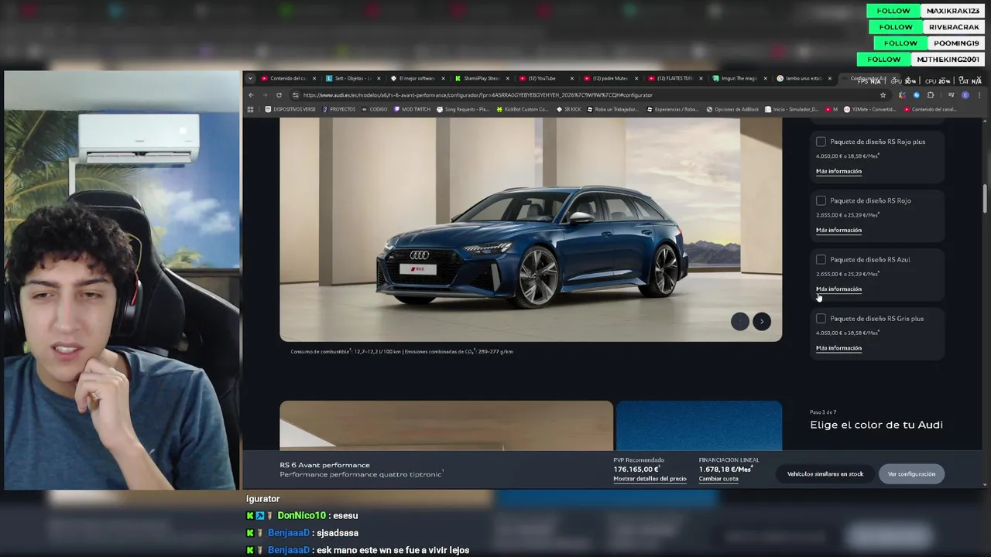The image size is (991, 557).
Task: Open 'Más información' for RS Rojo plus
Action: point(838,171)
